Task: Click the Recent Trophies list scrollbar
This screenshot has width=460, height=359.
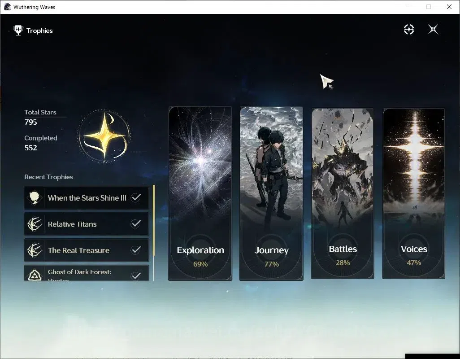Action: point(154,233)
